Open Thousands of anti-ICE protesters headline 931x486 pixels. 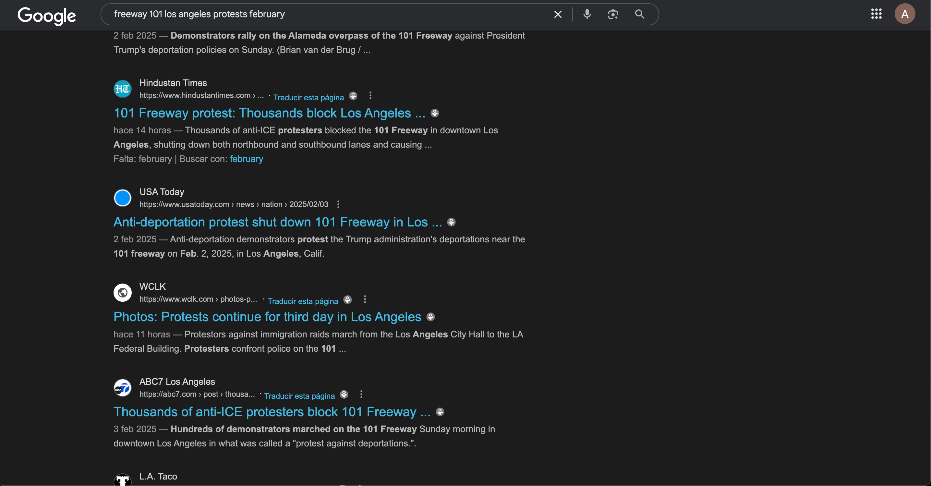(272, 412)
